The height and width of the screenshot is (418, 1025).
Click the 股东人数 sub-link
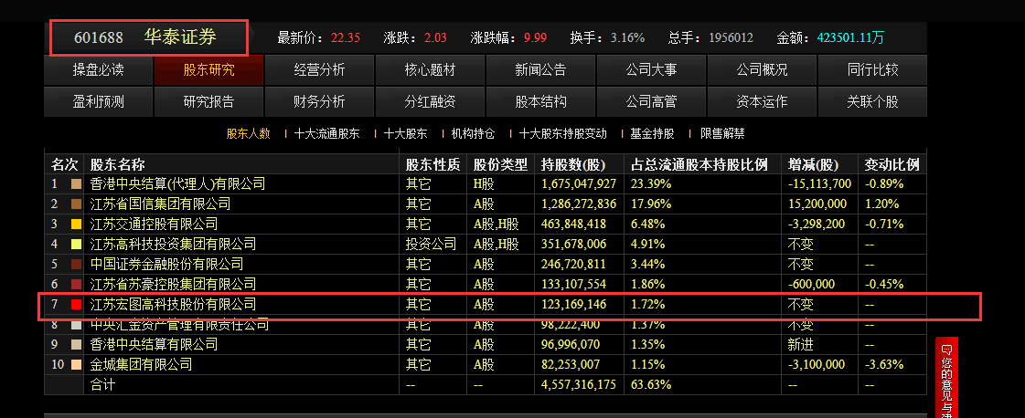click(249, 133)
